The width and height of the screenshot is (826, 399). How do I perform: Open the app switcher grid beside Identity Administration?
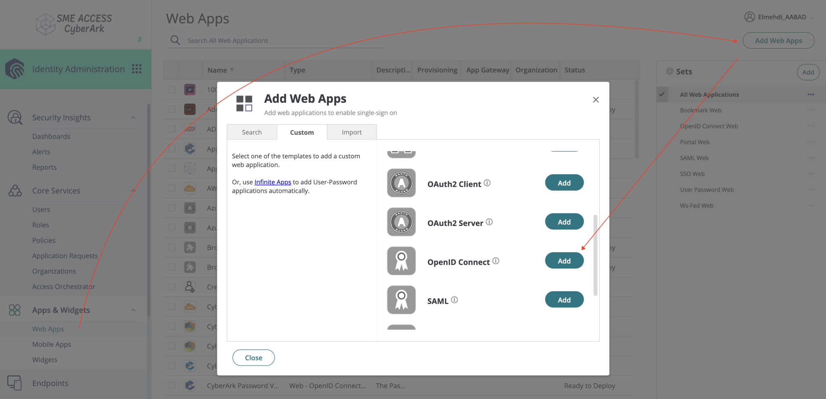pos(137,69)
